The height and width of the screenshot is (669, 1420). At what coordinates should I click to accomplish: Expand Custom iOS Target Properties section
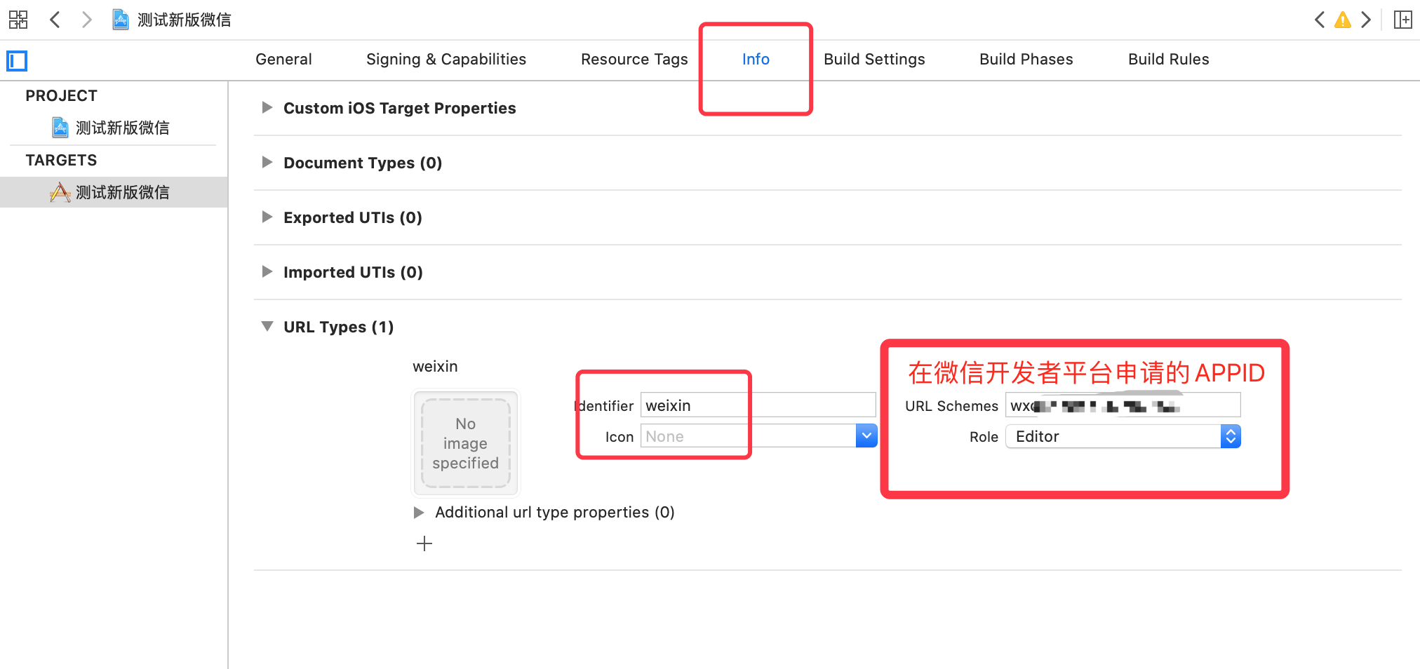tap(267, 107)
